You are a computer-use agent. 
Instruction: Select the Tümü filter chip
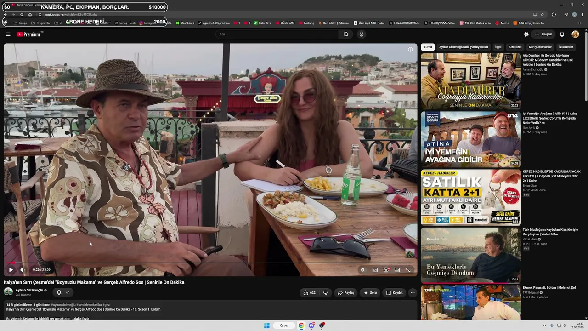[x=428, y=47]
